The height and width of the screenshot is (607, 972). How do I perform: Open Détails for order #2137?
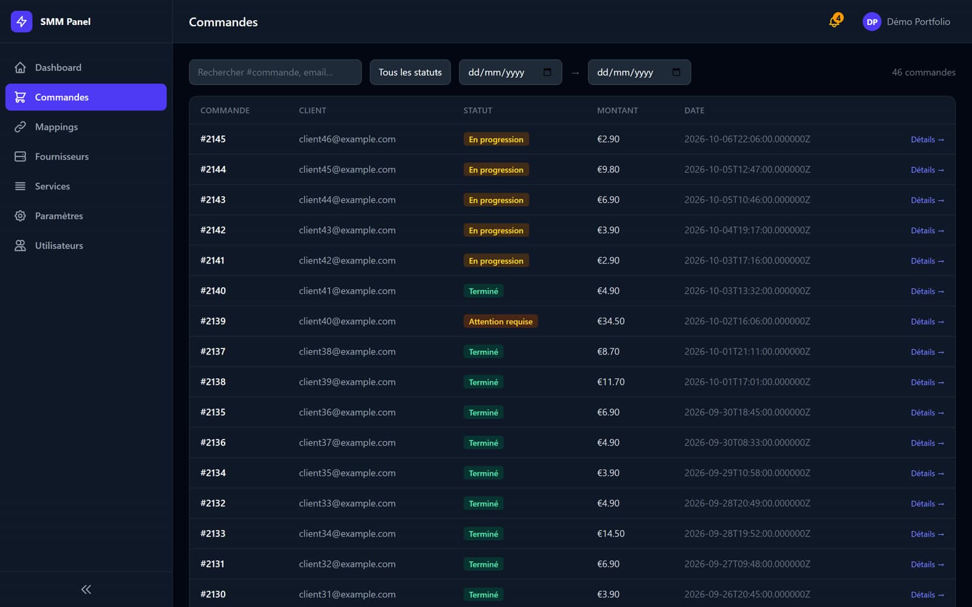[927, 352]
